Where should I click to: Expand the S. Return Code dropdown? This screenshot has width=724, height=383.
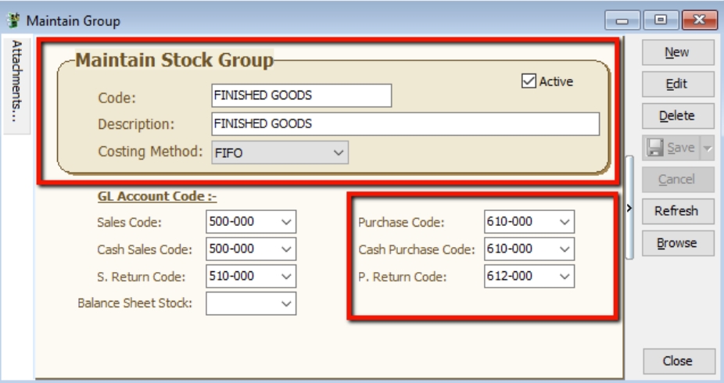[285, 275]
